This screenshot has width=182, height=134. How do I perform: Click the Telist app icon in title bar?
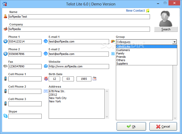tap(5, 4)
